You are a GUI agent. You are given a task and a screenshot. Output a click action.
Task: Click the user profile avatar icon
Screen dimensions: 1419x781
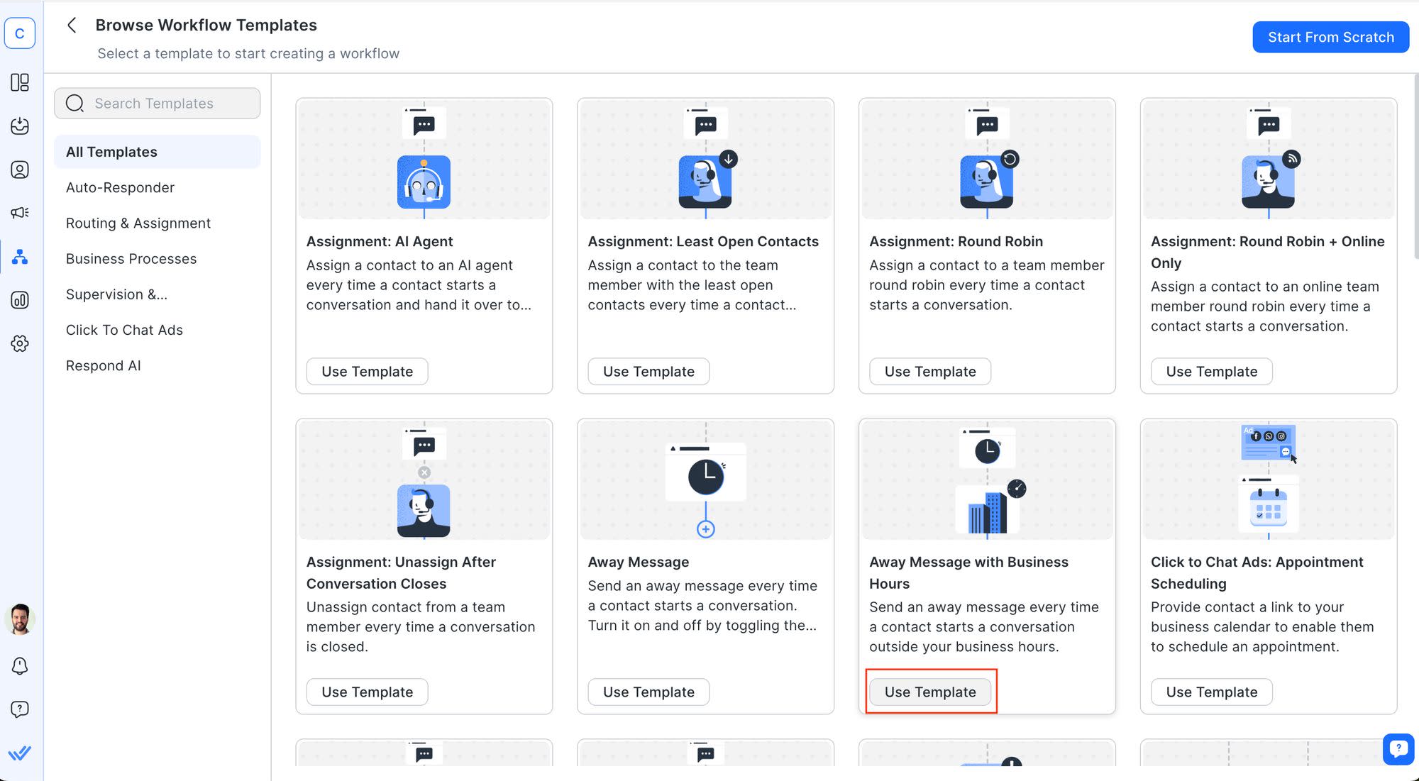click(20, 617)
